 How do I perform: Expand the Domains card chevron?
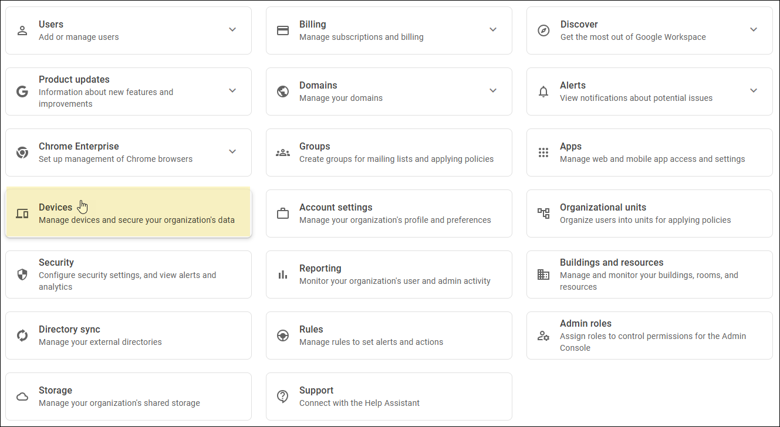tap(493, 90)
